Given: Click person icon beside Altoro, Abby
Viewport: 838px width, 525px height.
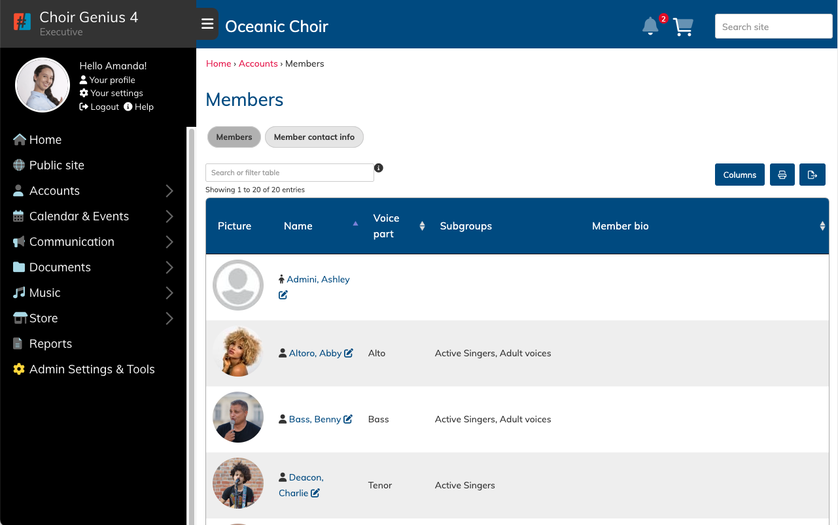Looking at the screenshot, I should (283, 353).
